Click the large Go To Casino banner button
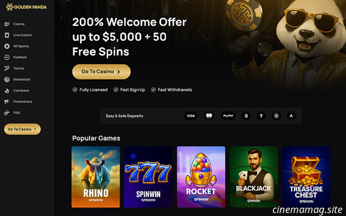Screen dimensions: 346x216 (101, 72)
